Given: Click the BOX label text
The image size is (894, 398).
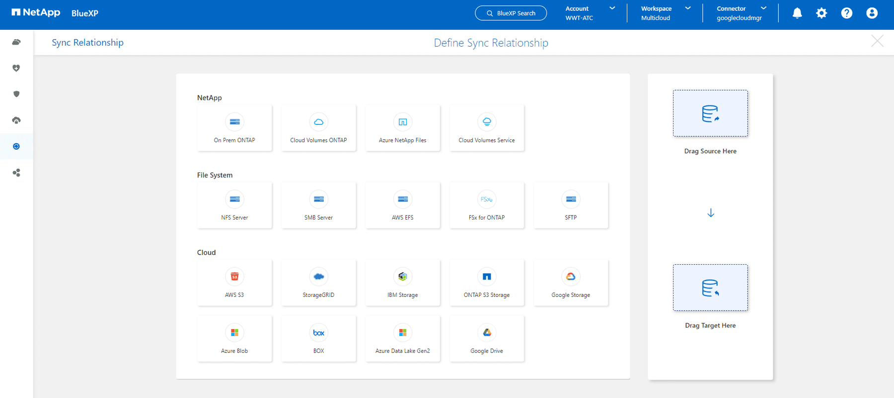Looking at the screenshot, I should (319, 351).
